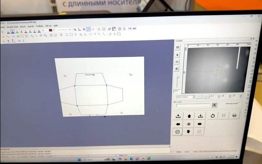Click the 0.3 value stepper arrows
This screenshot has height=164, width=262.
[219, 96]
